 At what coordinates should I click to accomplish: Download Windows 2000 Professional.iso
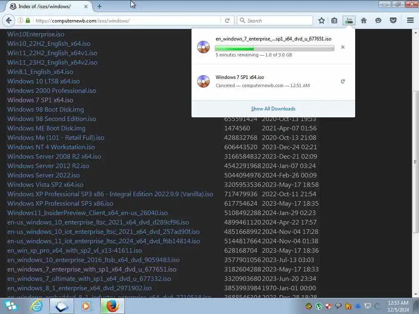click(x=52, y=90)
